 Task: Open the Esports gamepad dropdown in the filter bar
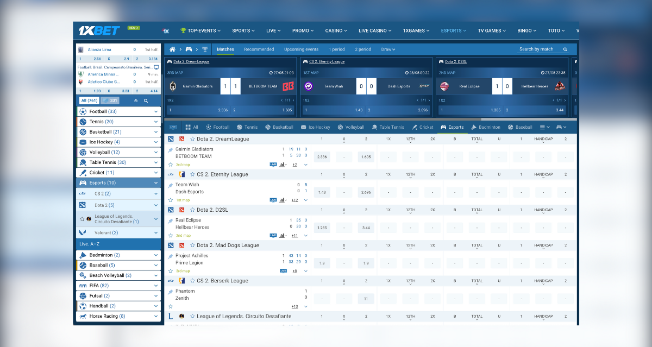(561, 127)
